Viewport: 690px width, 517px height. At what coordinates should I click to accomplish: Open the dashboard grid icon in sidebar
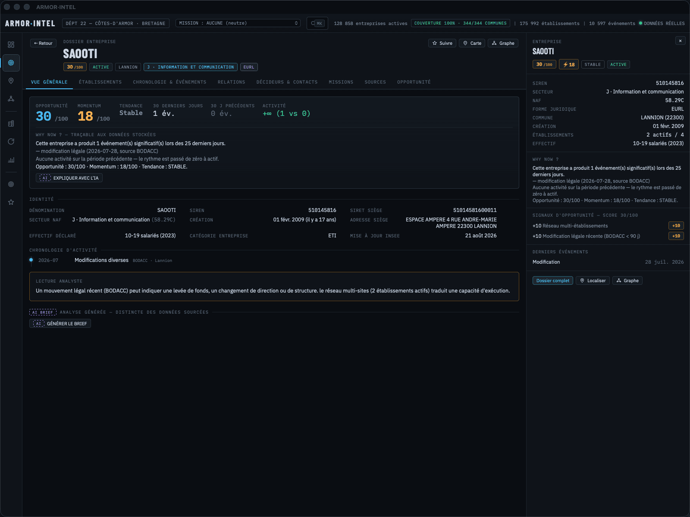pyautogui.click(x=11, y=45)
